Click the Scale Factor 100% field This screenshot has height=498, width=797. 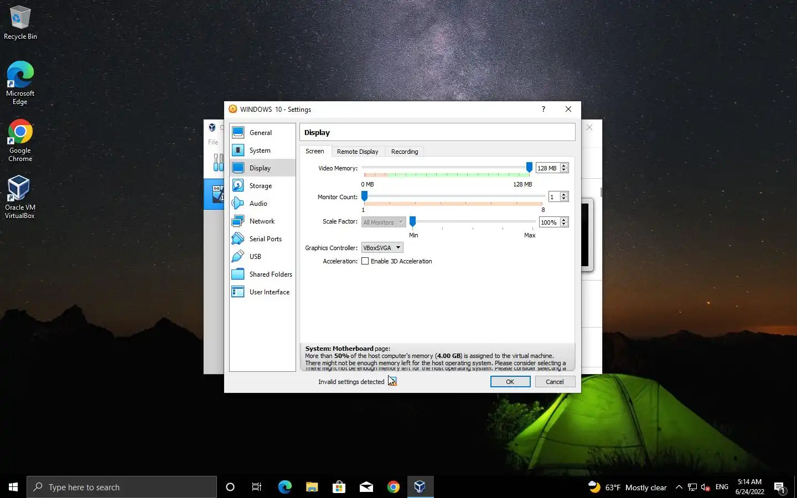(549, 222)
